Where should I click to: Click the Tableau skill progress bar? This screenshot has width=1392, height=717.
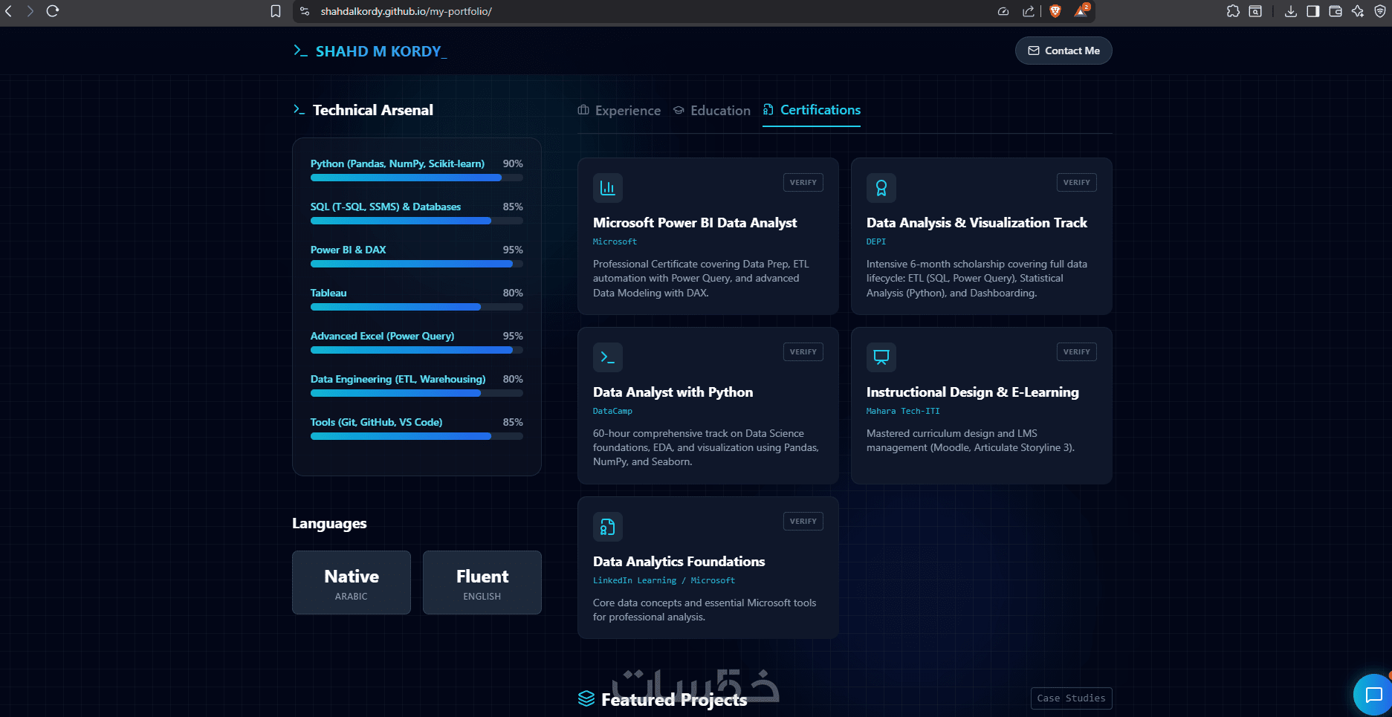(417, 307)
